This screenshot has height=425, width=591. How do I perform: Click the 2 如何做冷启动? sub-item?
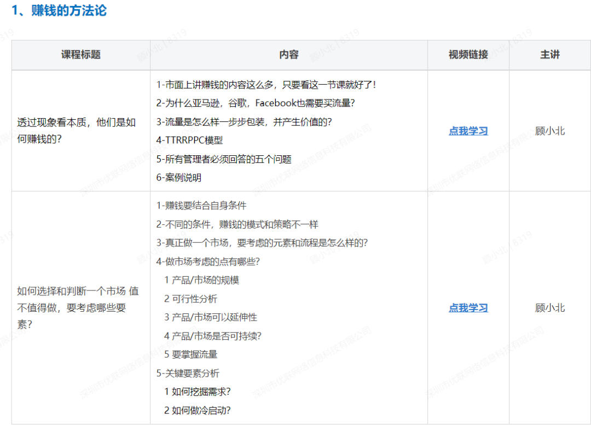tap(198, 410)
